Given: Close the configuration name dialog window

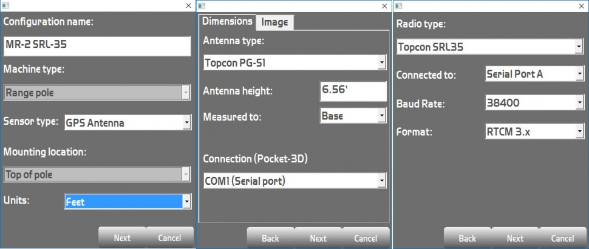Looking at the screenshot, I should point(188,5).
